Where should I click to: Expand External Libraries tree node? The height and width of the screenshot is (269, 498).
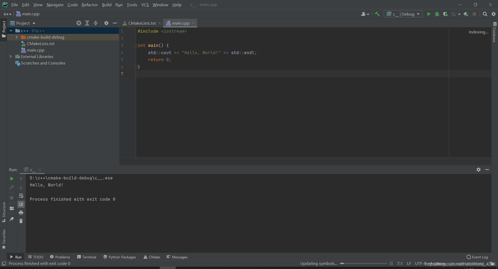(11, 56)
